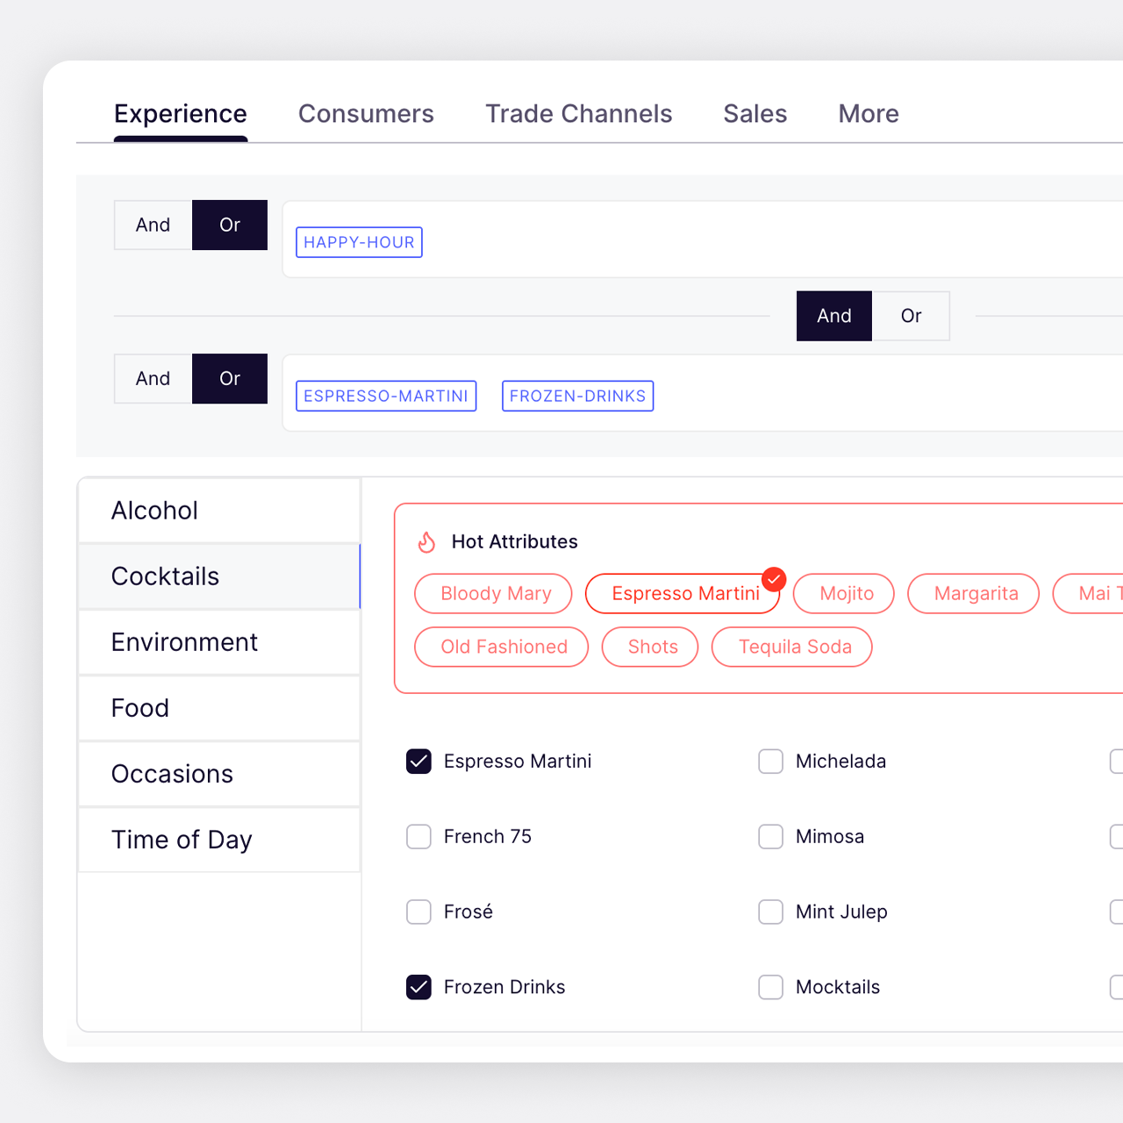This screenshot has width=1123, height=1123.
Task: Click the flame icon beside Hot Attributes
Action: 427,542
